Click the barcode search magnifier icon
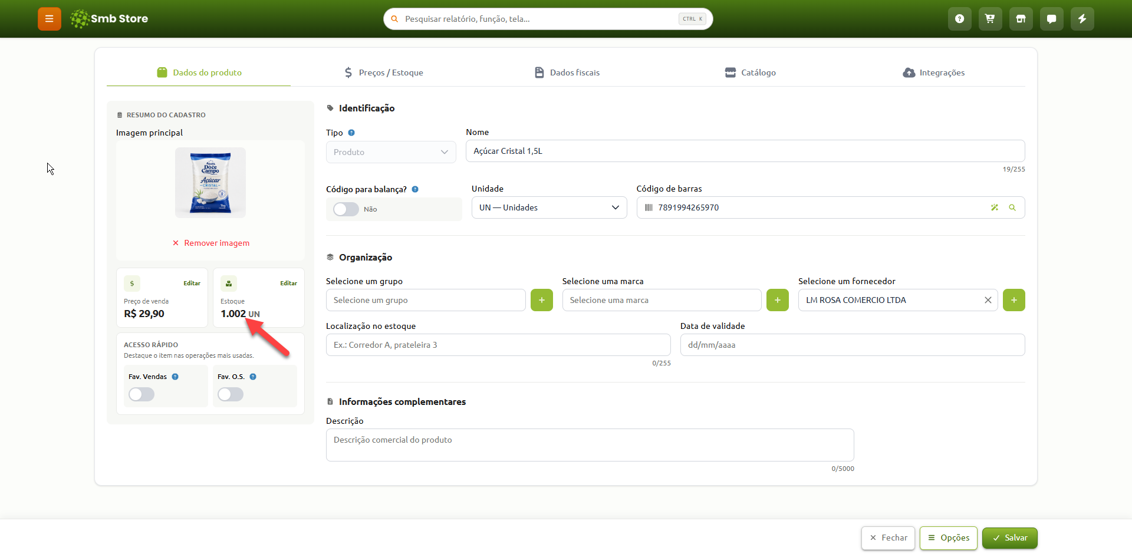Viewport: 1132px width, 557px height. (x=1012, y=207)
